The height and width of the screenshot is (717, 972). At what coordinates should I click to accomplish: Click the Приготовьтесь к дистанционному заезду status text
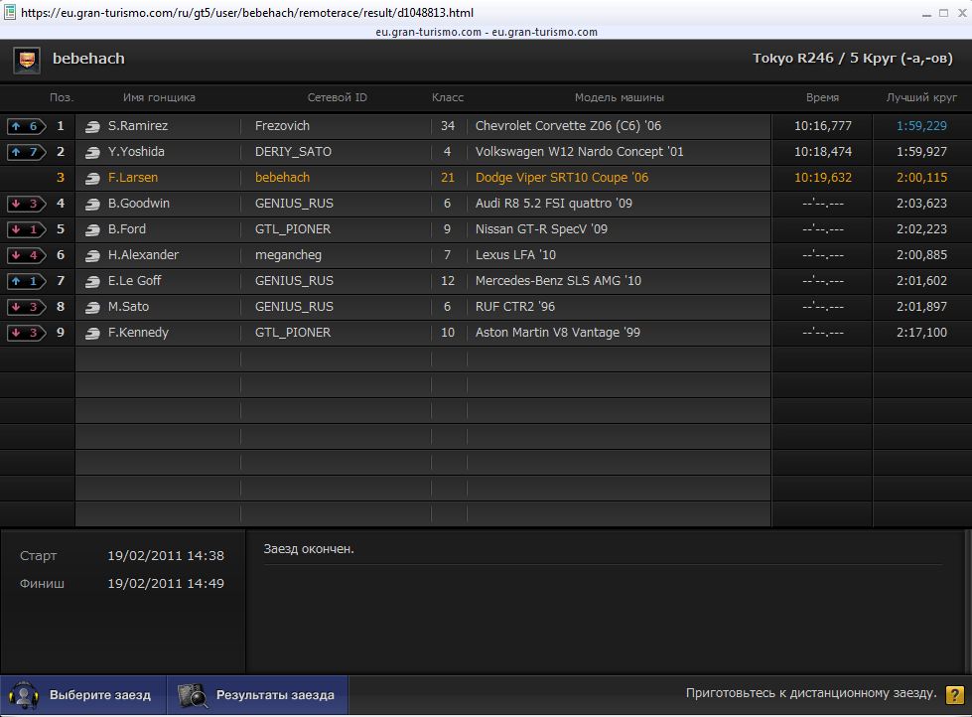point(811,693)
